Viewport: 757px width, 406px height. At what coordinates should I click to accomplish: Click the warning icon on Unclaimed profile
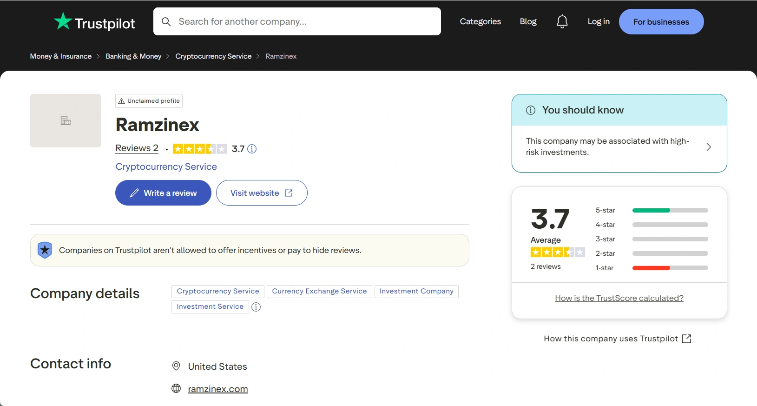tap(122, 101)
